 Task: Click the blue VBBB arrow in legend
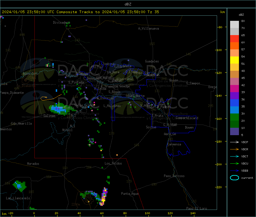click(x=234, y=171)
